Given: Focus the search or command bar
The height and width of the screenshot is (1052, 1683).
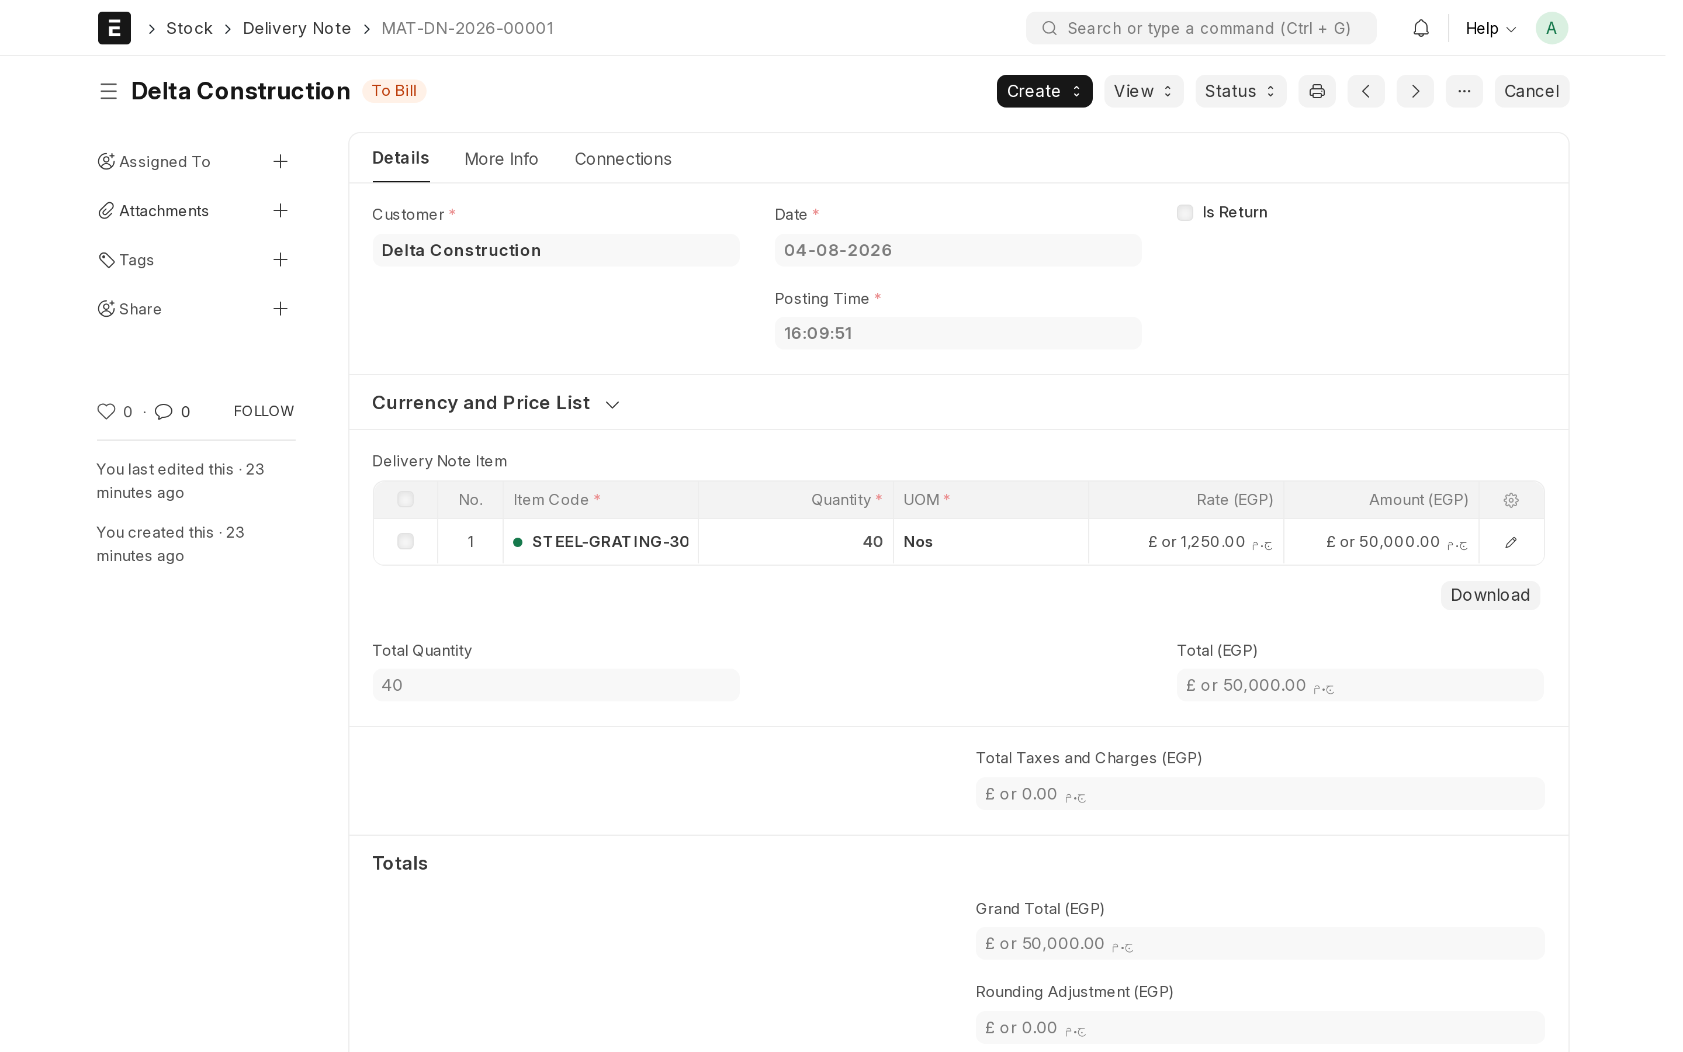Looking at the screenshot, I should click(1200, 29).
